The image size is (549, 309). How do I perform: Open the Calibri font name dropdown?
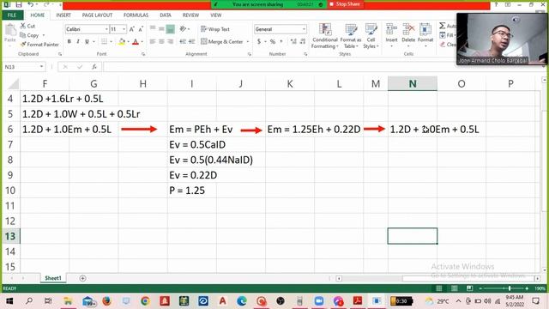tap(106, 29)
